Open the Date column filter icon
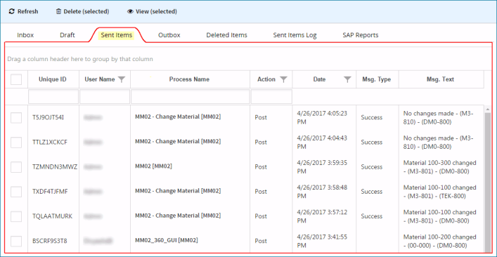The image size is (497, 257). coord(348,80)
